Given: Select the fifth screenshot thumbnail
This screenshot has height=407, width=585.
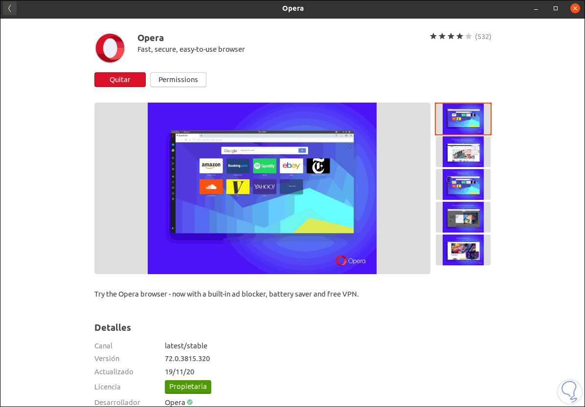Looking at the screenshot, I should (x=463, y=250).
